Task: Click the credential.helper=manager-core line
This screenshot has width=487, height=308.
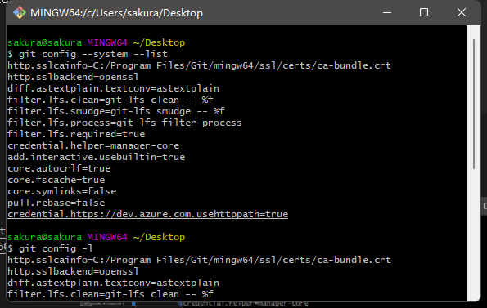Action: point(93,145)
